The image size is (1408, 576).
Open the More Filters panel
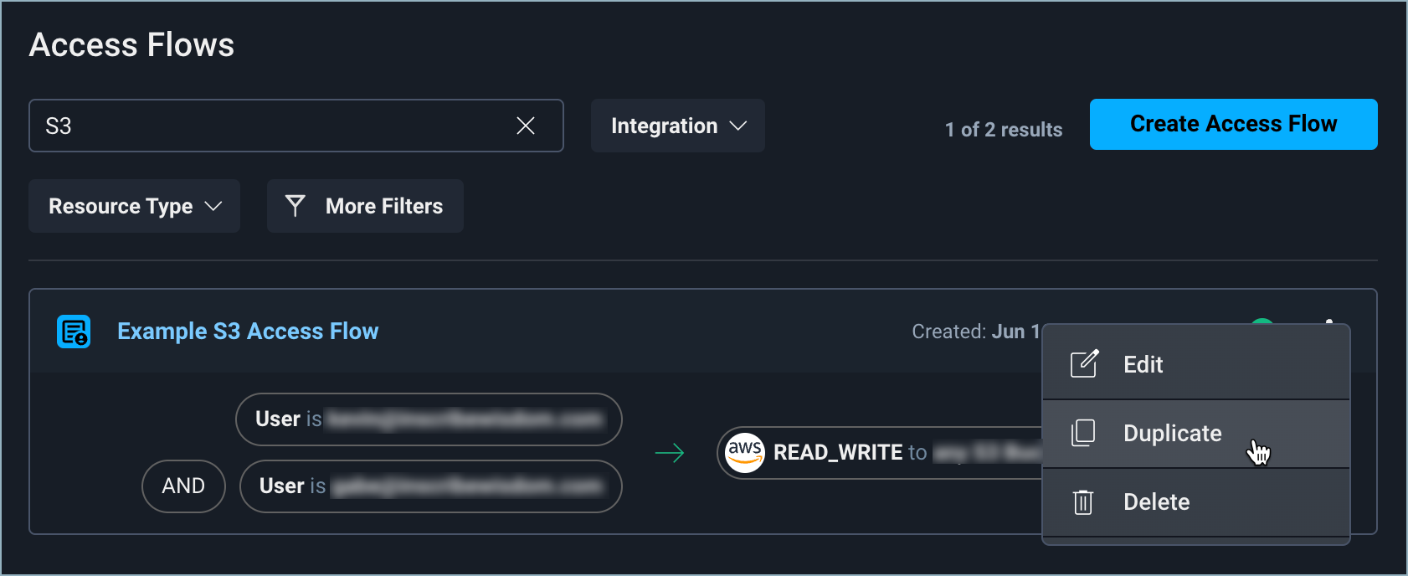point(383,206)
